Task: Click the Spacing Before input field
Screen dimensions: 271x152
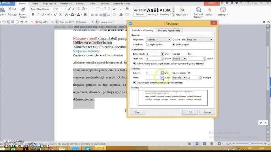Action: 153,73
